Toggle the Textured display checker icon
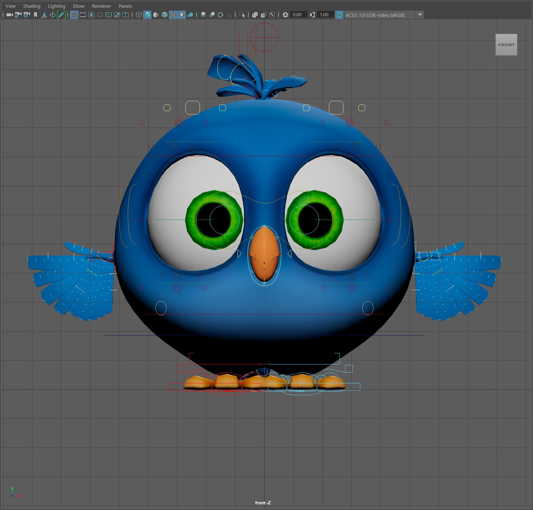The width and height of the screenshot is (533, 510). (x=173, y=15)
